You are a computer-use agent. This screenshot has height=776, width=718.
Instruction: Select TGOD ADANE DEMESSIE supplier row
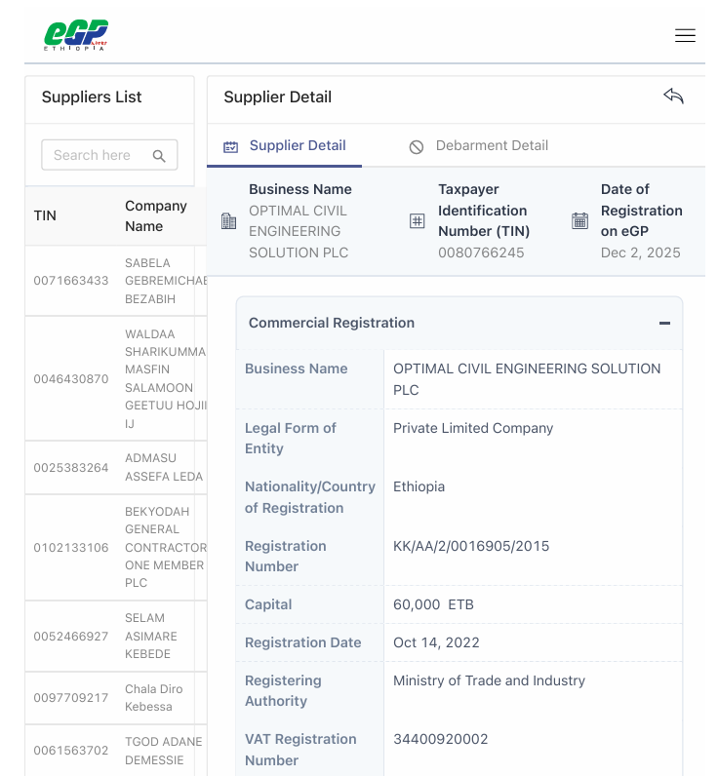[116, 751]
